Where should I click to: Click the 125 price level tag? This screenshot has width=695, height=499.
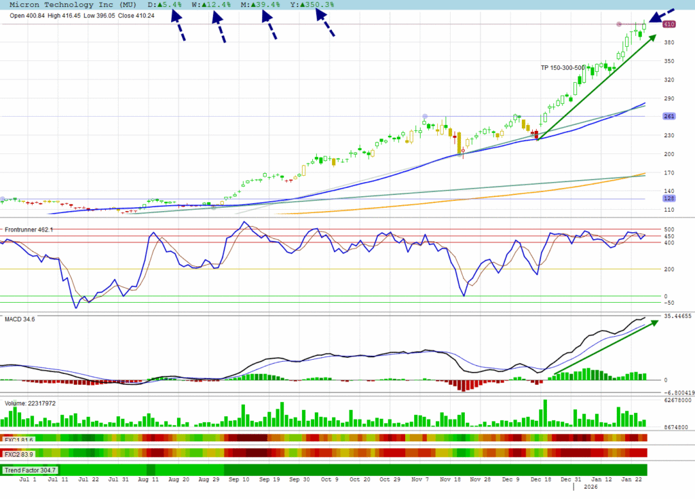click(x=668, y=199)
